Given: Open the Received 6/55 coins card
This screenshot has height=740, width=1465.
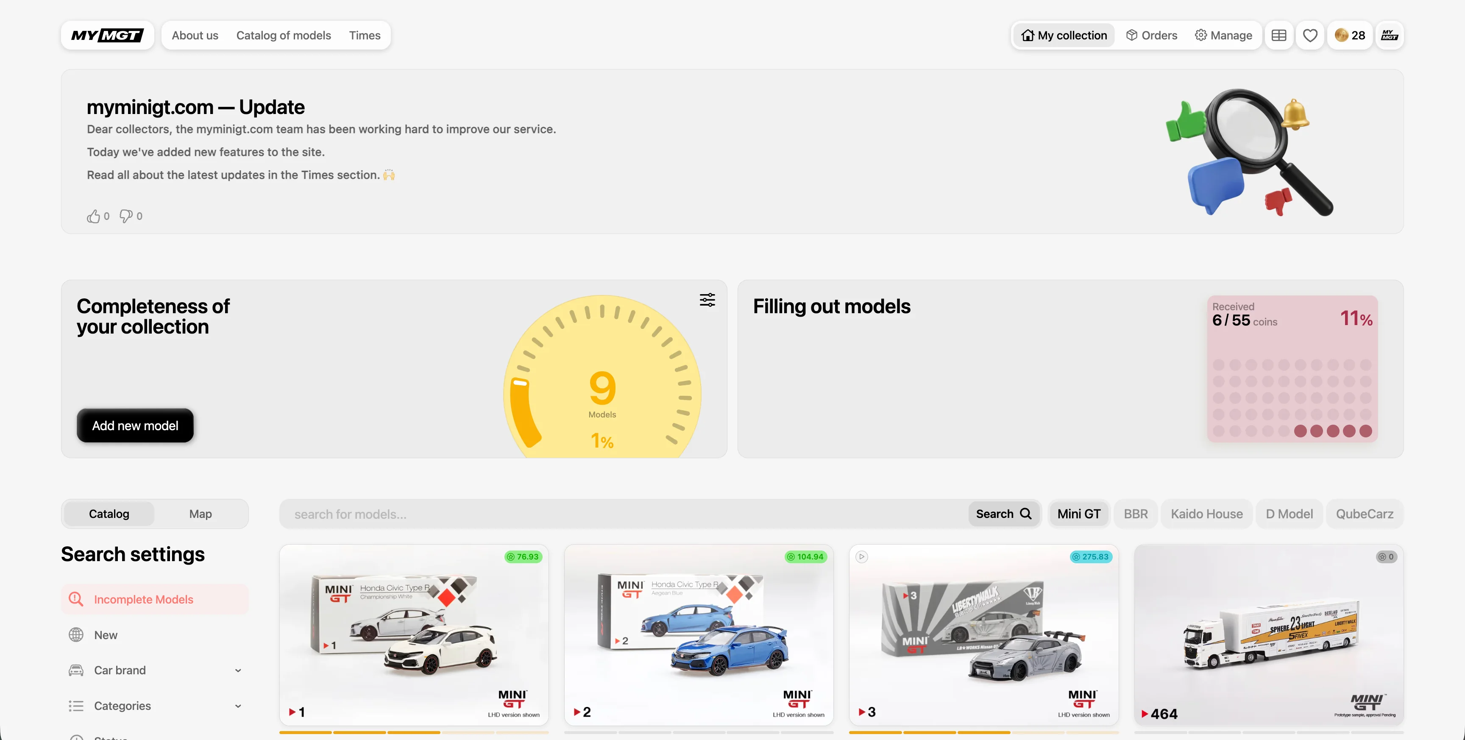Looking at the screenshot, I should tap(1292, 369).
